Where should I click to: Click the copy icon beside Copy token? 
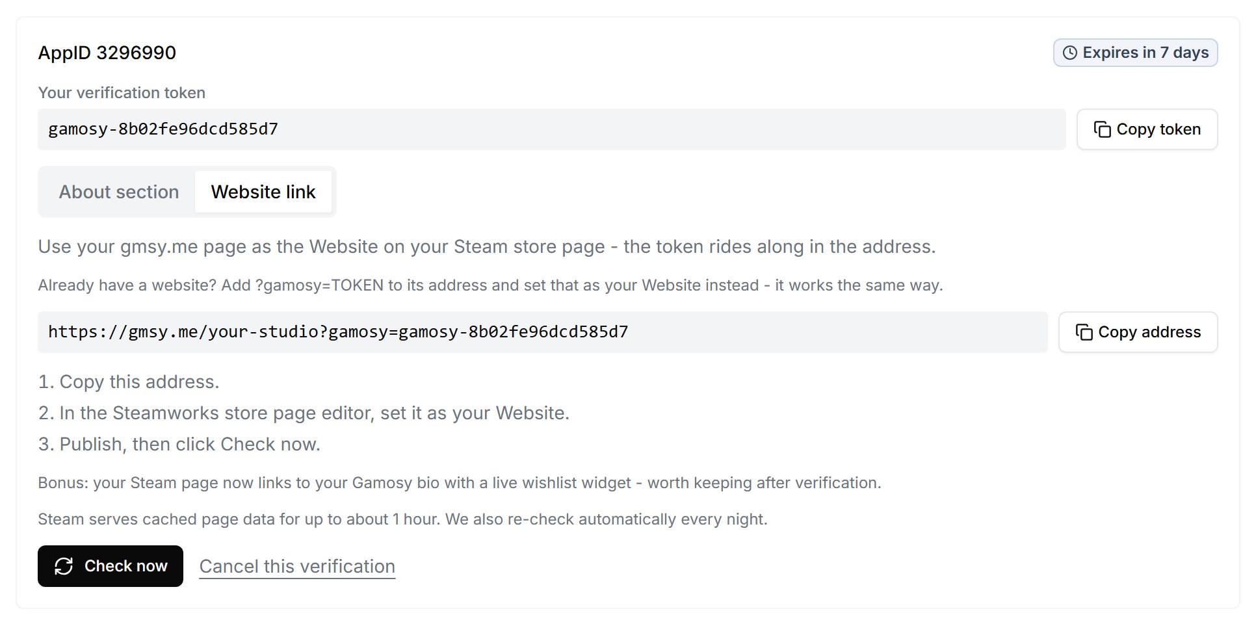pyautogui.click(x=1102, y=129)
